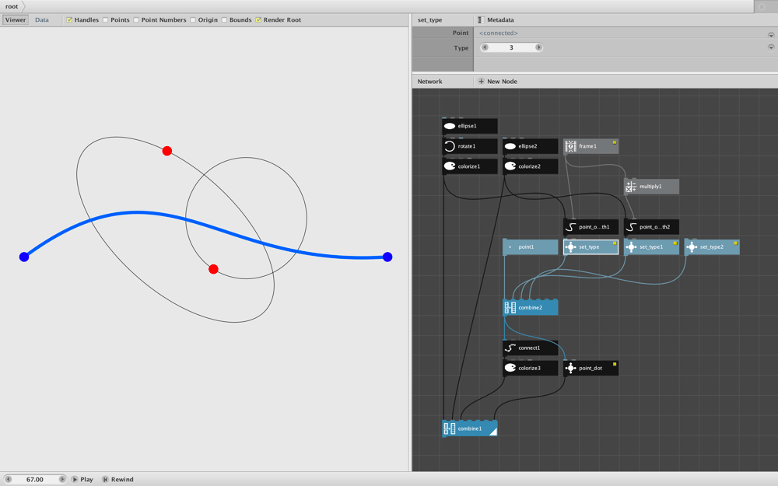
Task: Select the rotate1 node icon
Action: click(450, 146)
